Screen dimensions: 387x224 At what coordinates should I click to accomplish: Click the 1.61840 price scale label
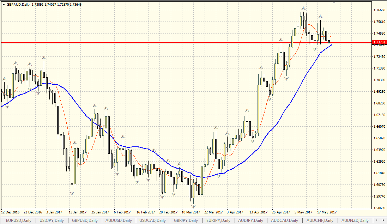[x=380, y=173]
